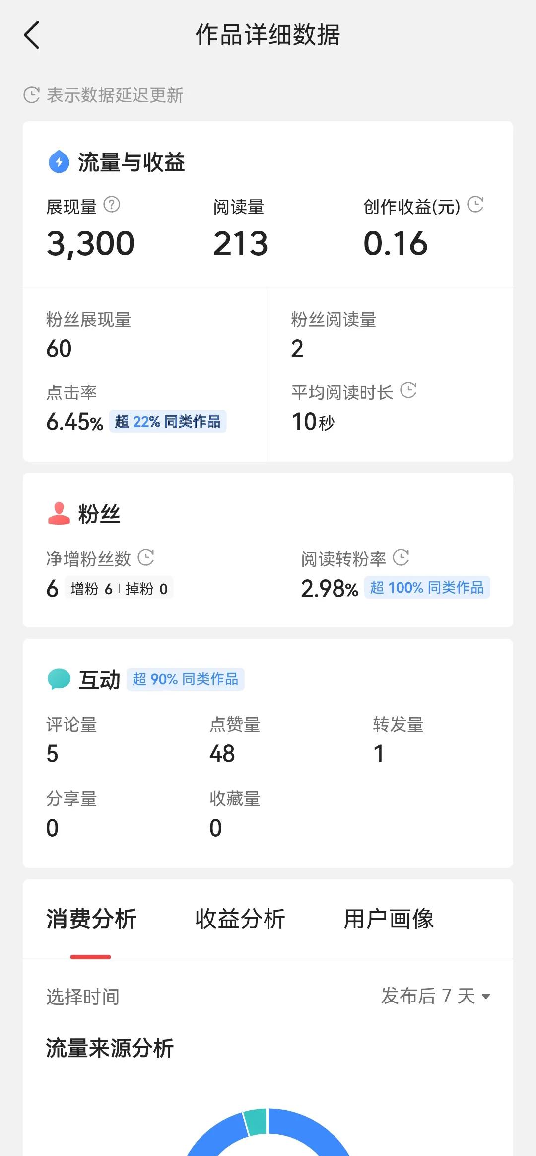Viewport: 536px width, 1156px height.
Task: Switch to the 收益分析 tab
Action: (x=240, y=919)
